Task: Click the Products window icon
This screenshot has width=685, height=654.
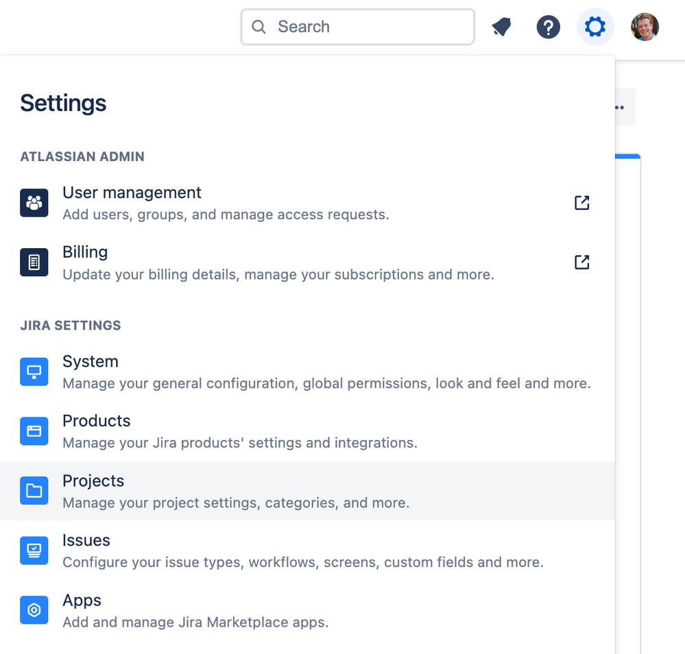Action: 34,431
